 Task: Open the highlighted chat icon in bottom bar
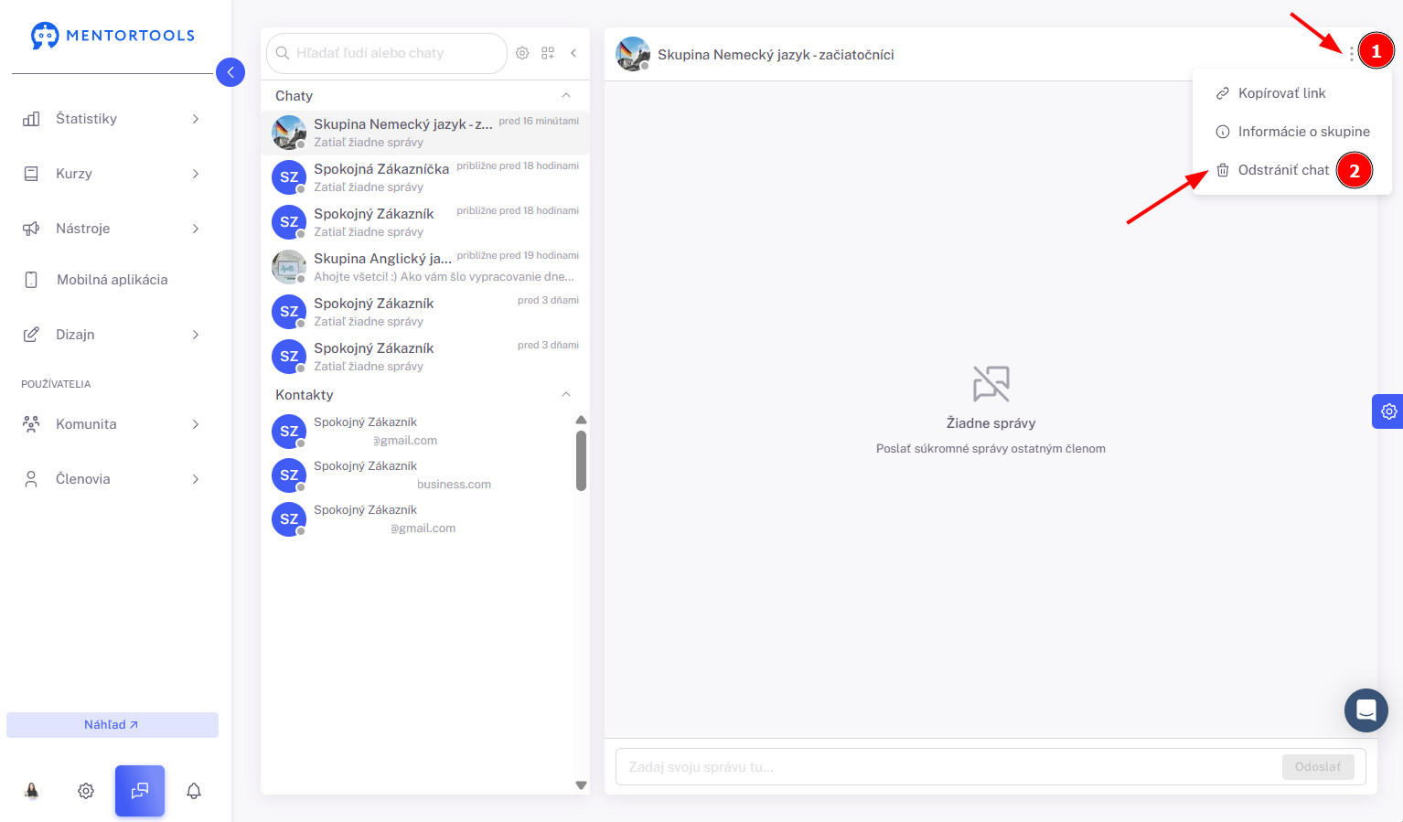point(140,791)
